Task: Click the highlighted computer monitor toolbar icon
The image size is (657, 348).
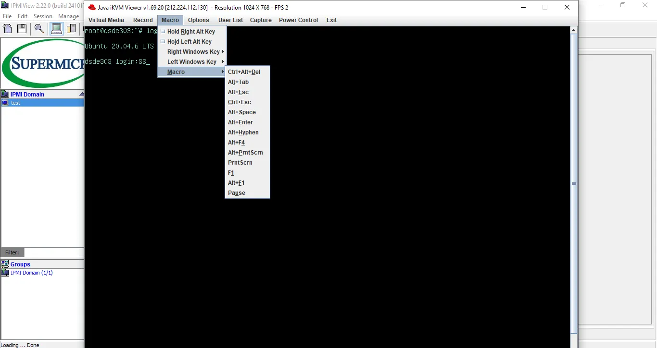Action: click(x=56, y=29)
